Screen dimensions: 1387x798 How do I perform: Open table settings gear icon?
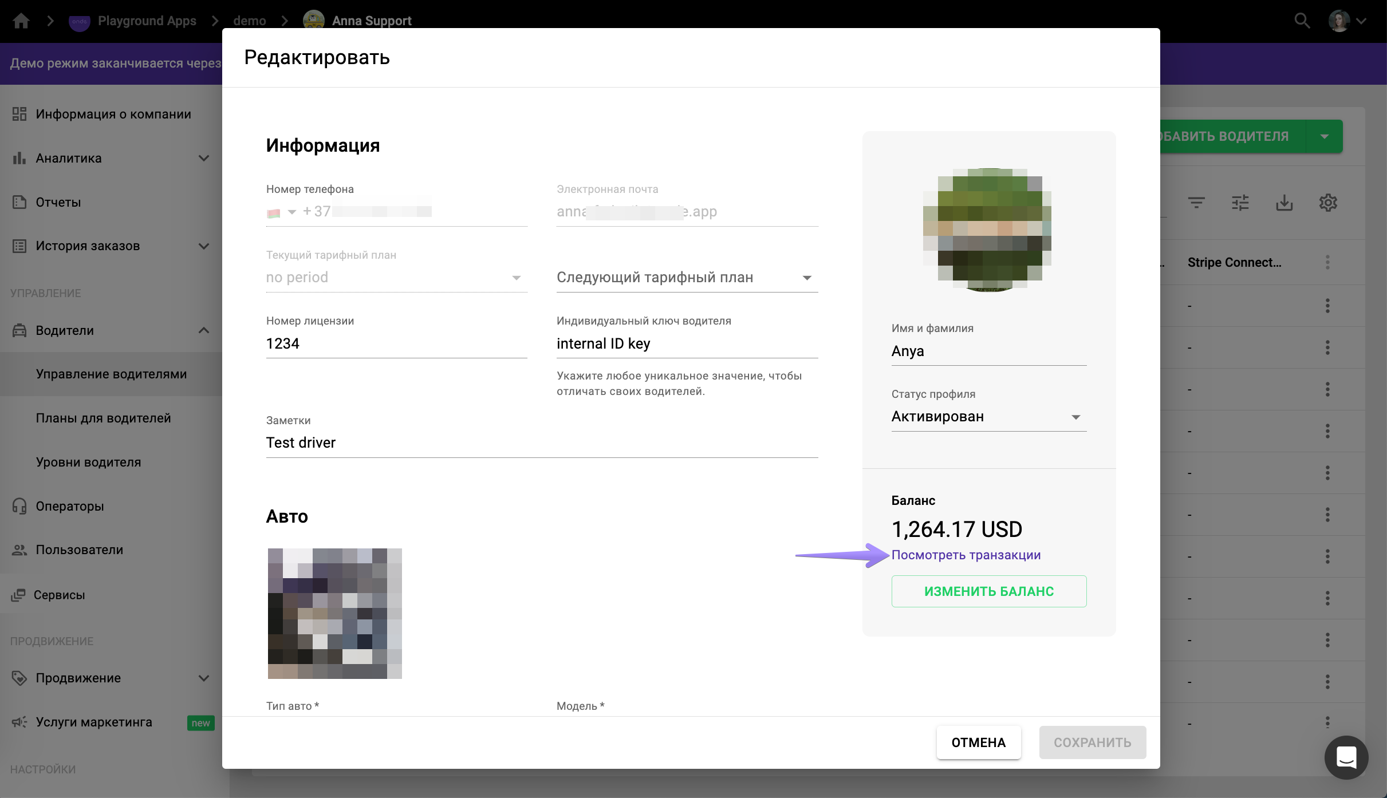1328,203
